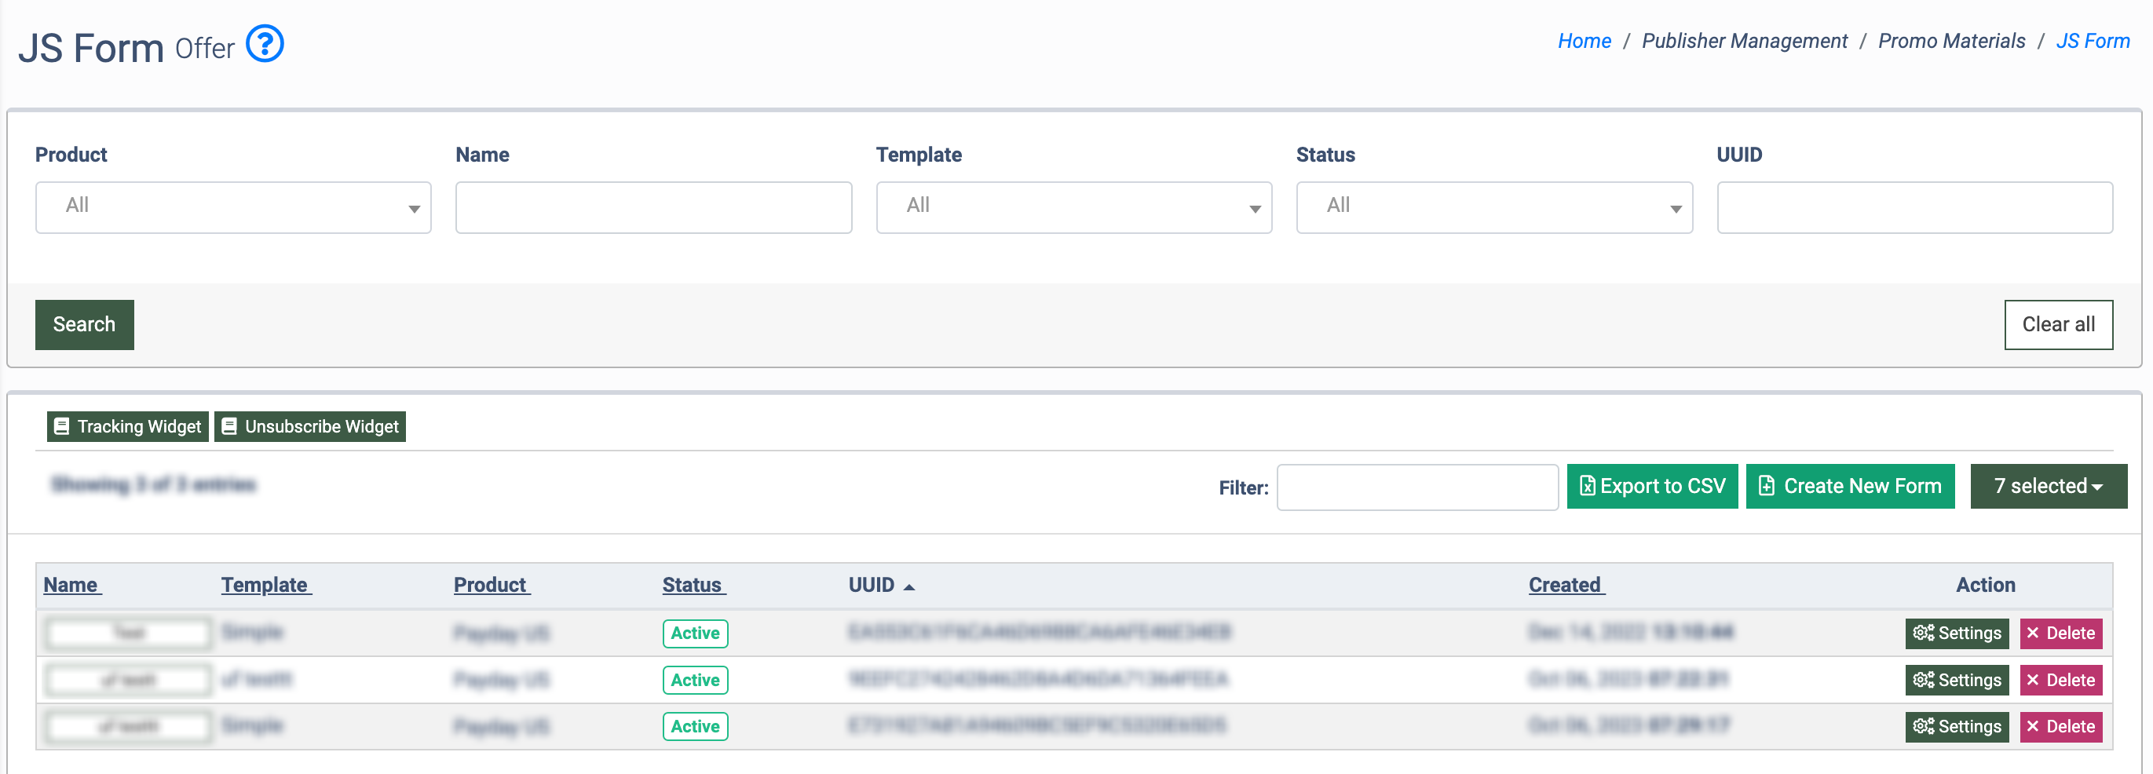Expand the Product filter dropdown
2153x774 pixels.
click(233, 207)
